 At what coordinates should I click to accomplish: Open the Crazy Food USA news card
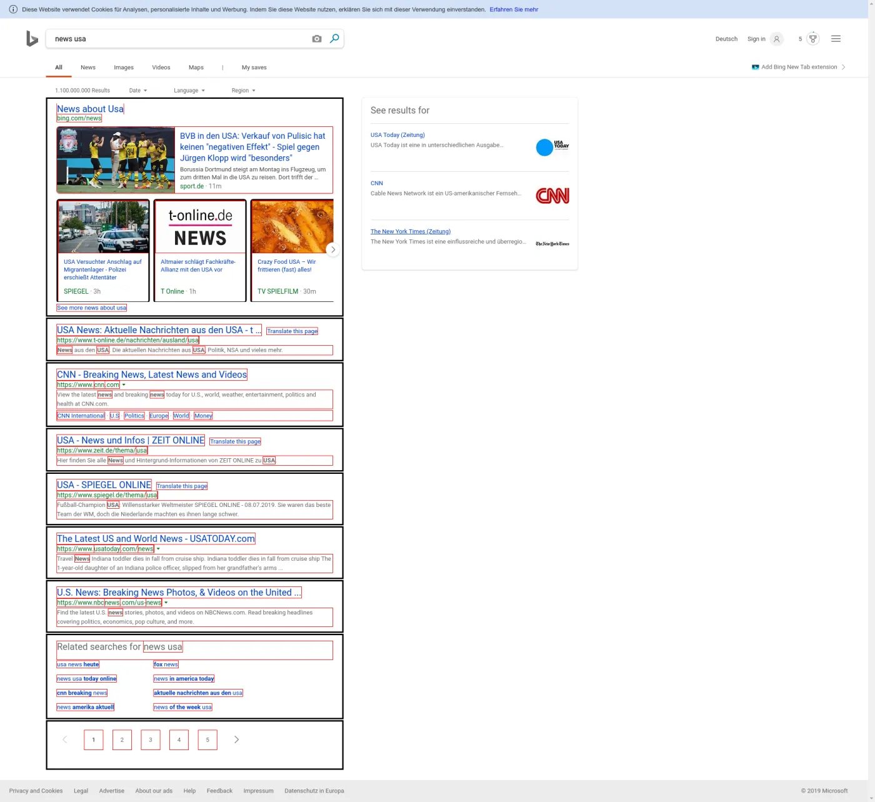click(292, 250)
